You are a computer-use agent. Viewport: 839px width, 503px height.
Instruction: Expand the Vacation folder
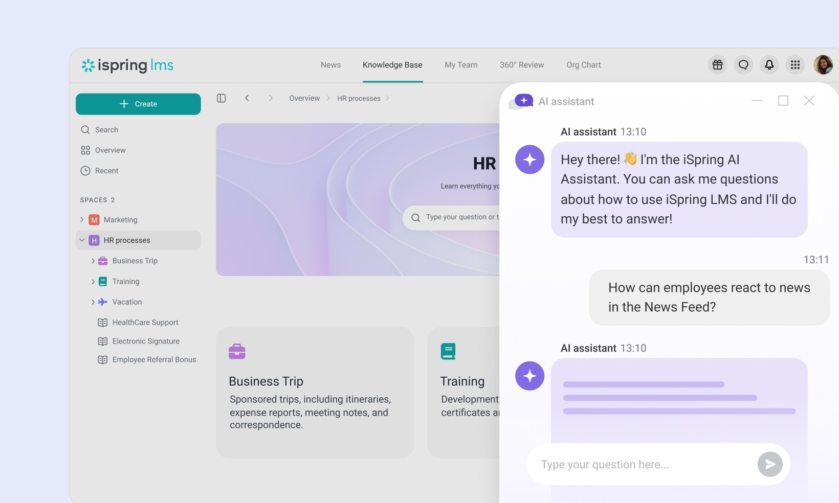click(x=93, y=302)
